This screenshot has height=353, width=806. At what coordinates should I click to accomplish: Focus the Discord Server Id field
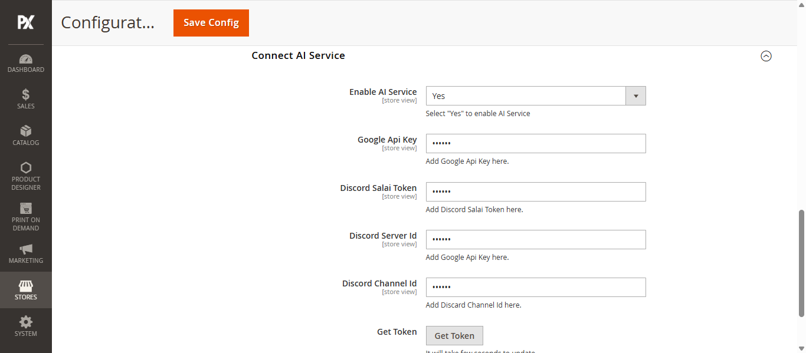click(x=536, y=239)
